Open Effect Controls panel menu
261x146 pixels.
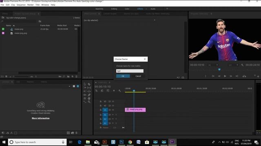99,14
